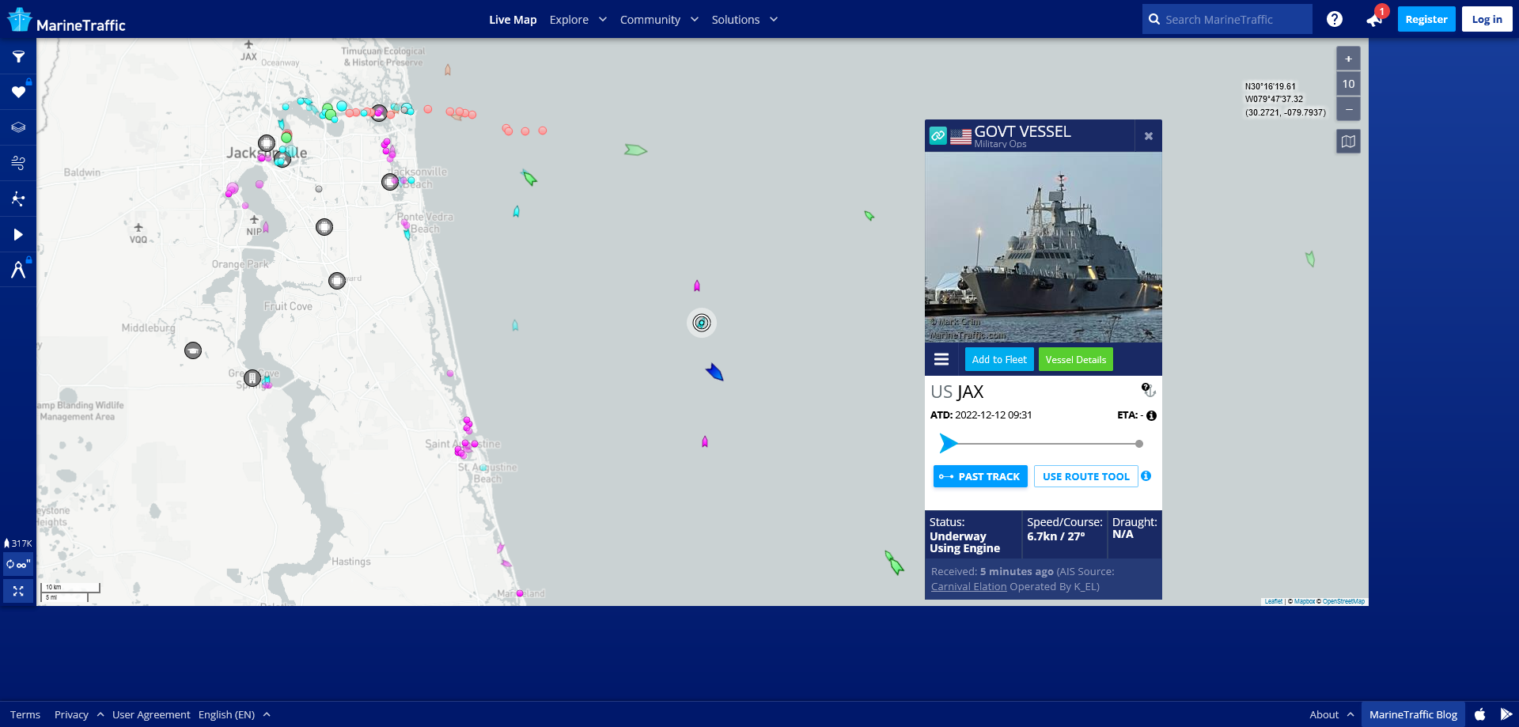Expand the Explore menu
The width and height of the screenshot is (1519, 727).
click(x=578, y=20)
